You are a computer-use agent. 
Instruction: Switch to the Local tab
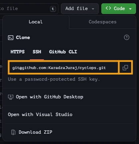click(x=36, y=22)
